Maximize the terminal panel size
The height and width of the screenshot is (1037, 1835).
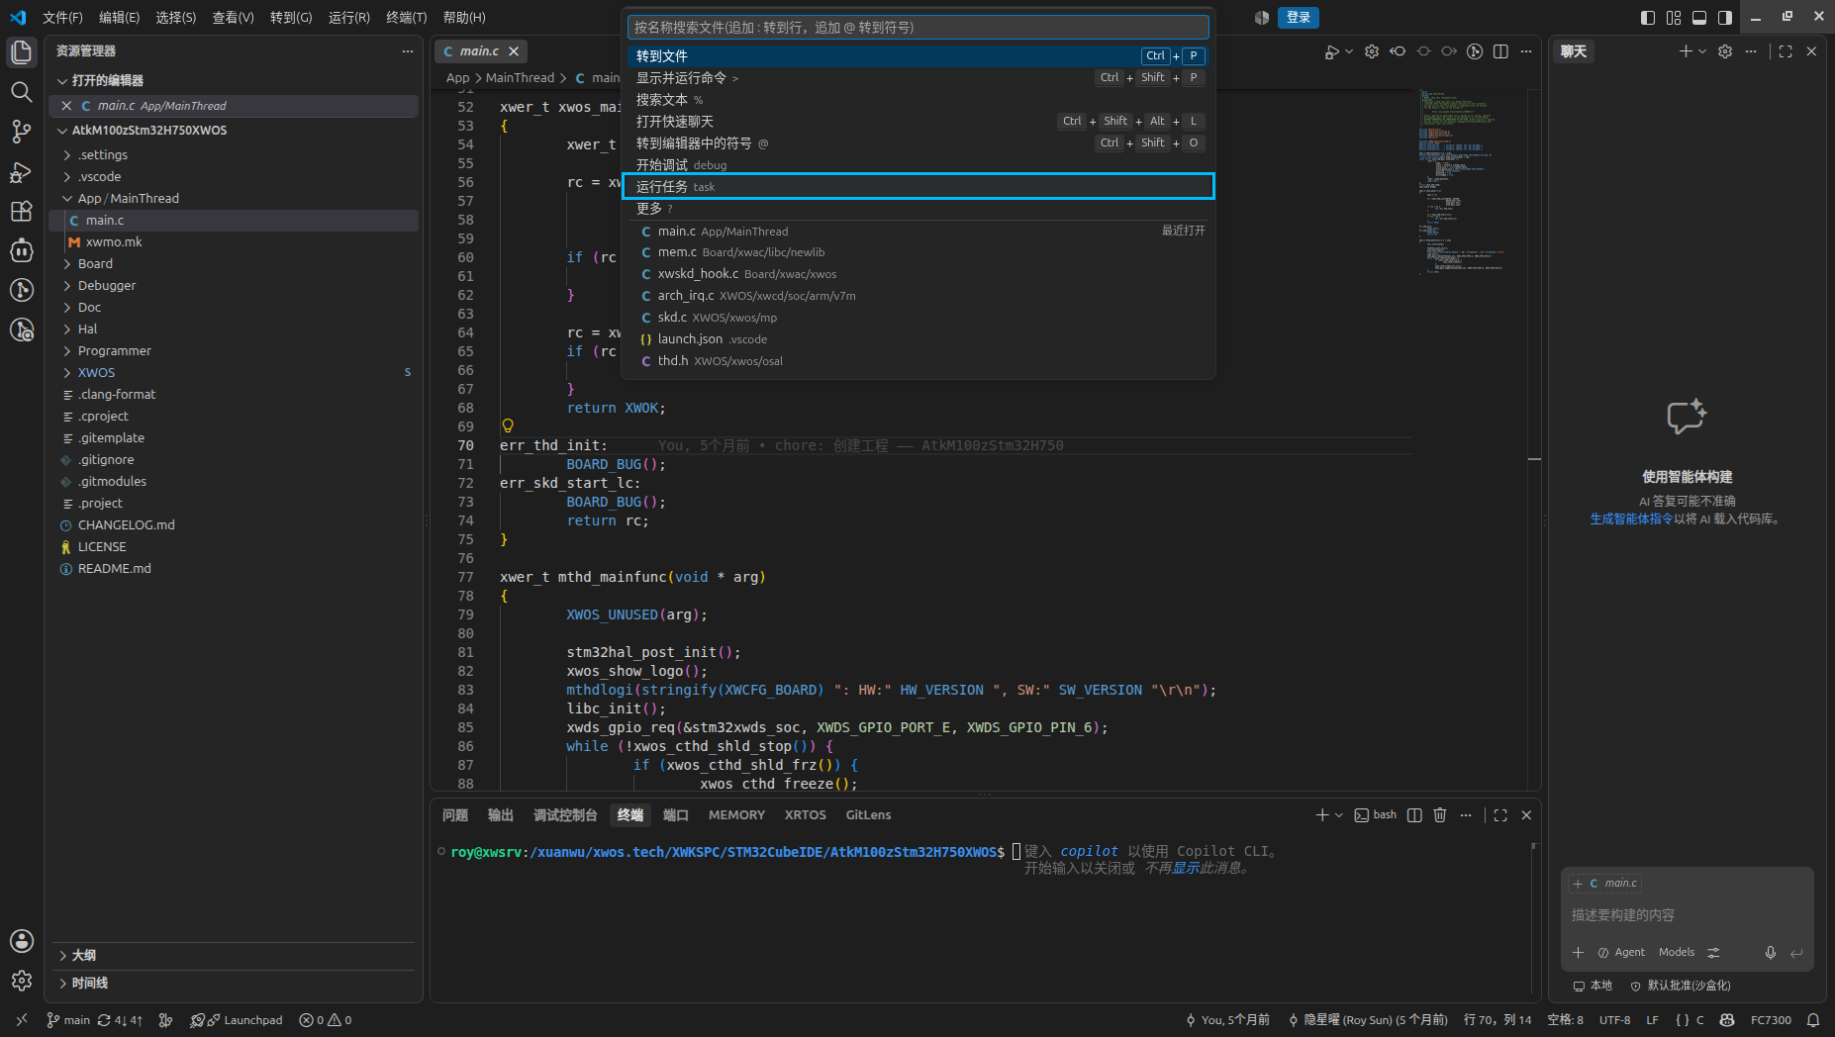[1500, 815]
